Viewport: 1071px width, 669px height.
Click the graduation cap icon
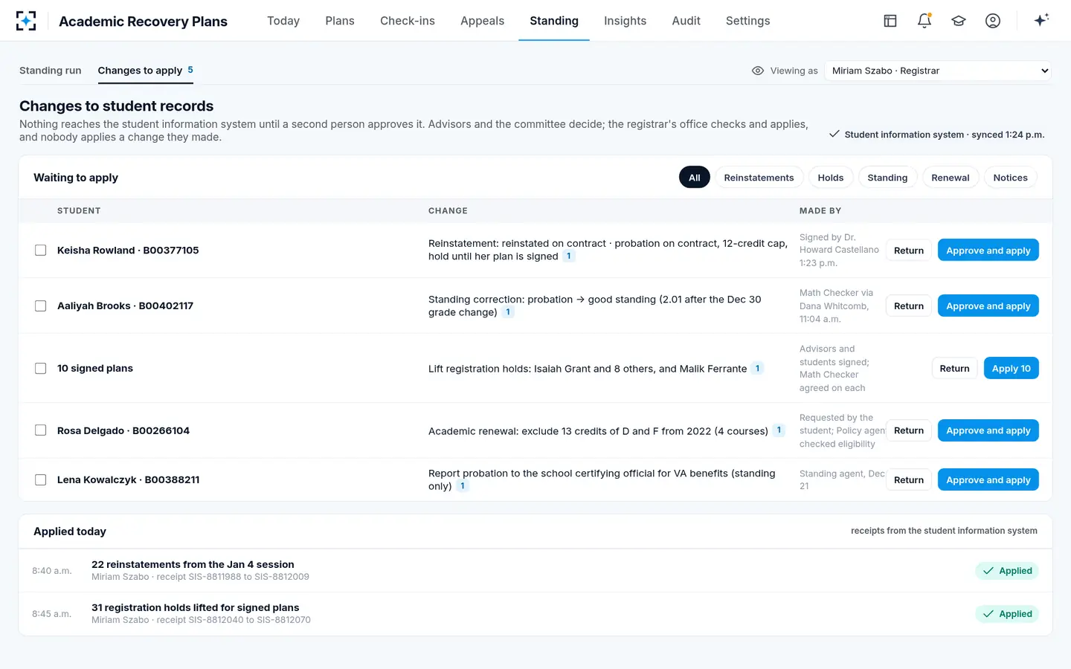coord(959,21)
